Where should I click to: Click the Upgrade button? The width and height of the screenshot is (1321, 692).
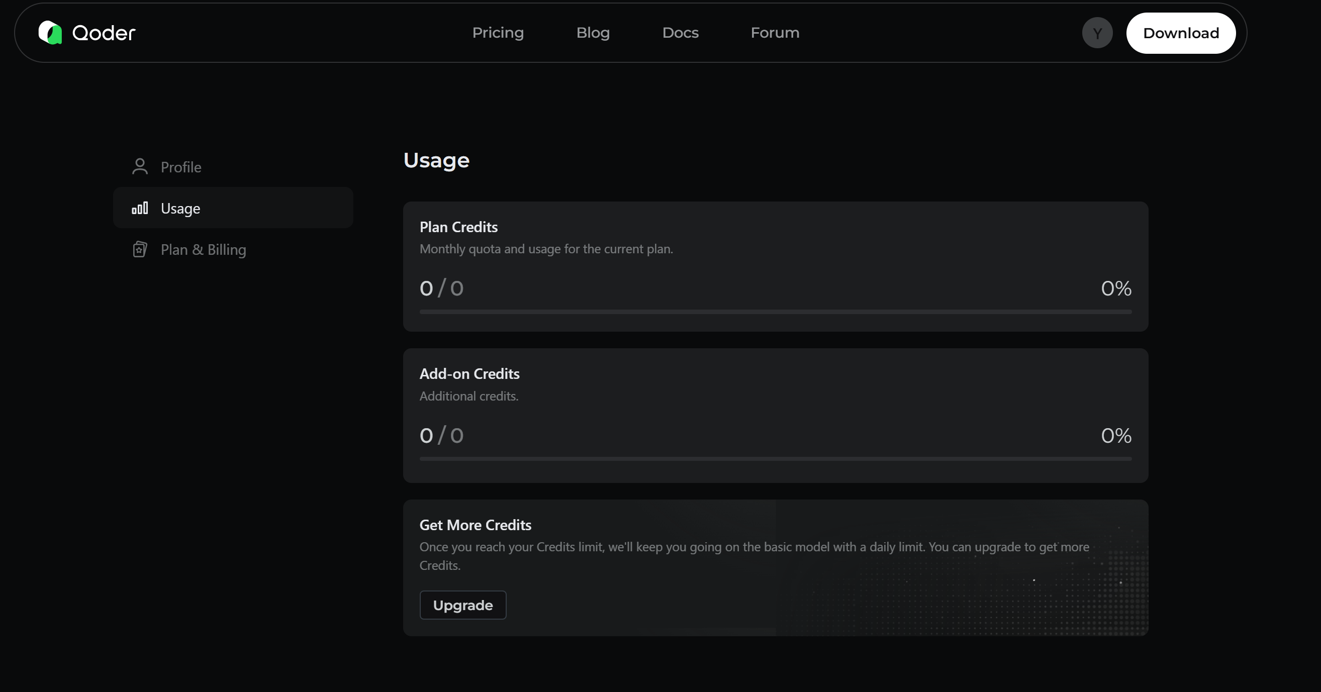462,605
